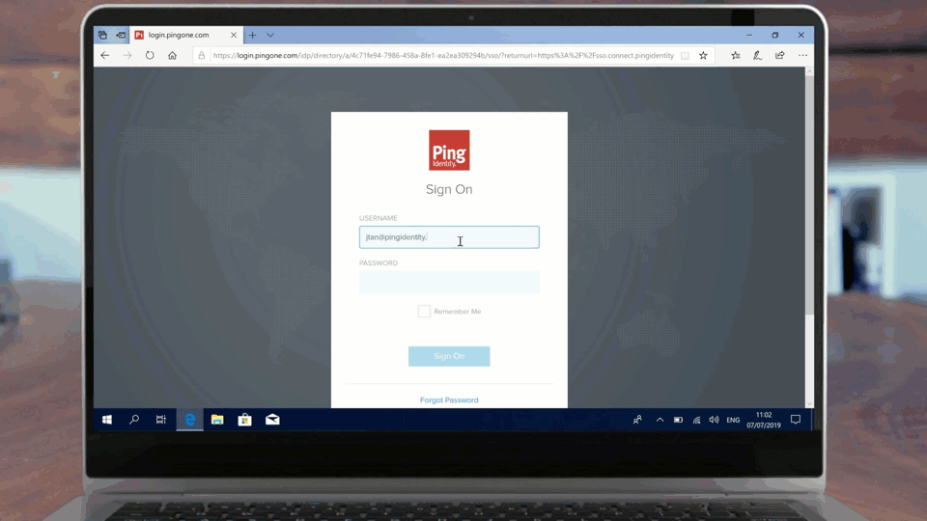Open the Favorites hub icon
The width and height of the screenshot is (927, 521).
(x=735, y=56)
